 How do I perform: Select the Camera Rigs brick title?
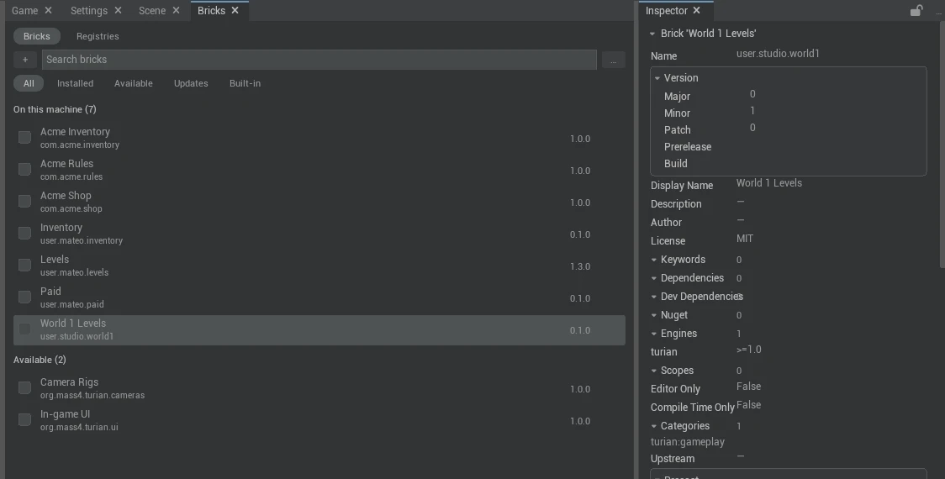(69, 382)
